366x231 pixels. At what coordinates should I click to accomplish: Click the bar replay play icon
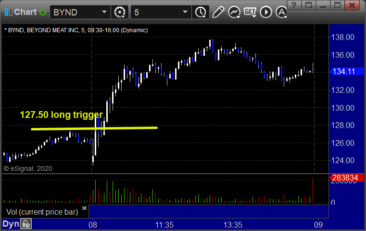click(x=266, y=12)
